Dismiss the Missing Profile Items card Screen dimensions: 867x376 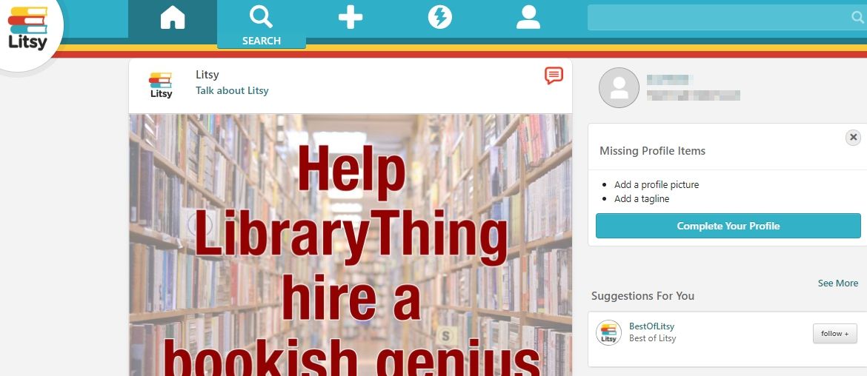click(853, 137)
